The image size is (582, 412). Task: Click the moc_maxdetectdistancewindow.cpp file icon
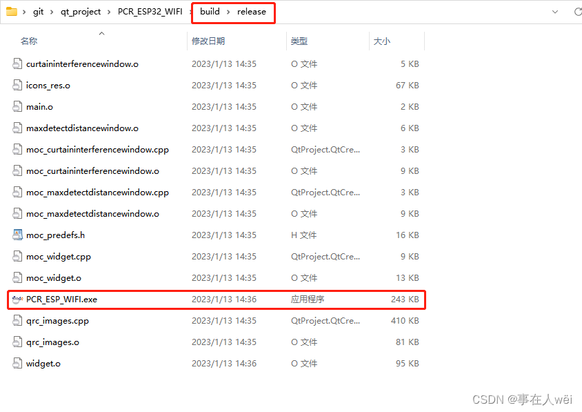(x=17, y=193)
